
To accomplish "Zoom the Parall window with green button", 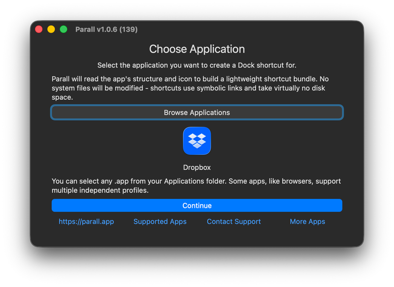I will point(64,30).
